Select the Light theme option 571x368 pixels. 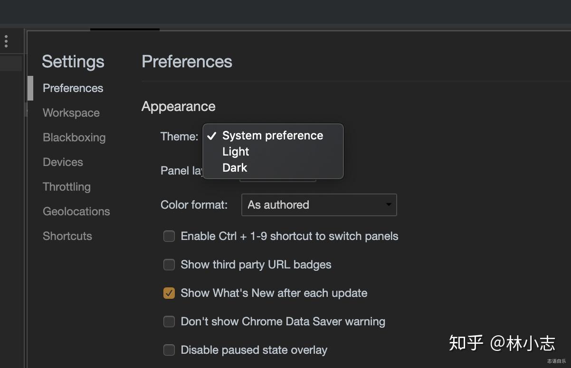(236, 151)
